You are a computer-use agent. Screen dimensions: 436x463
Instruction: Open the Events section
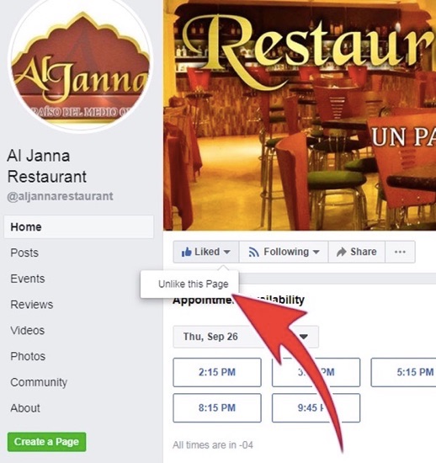tap(28, 279)
